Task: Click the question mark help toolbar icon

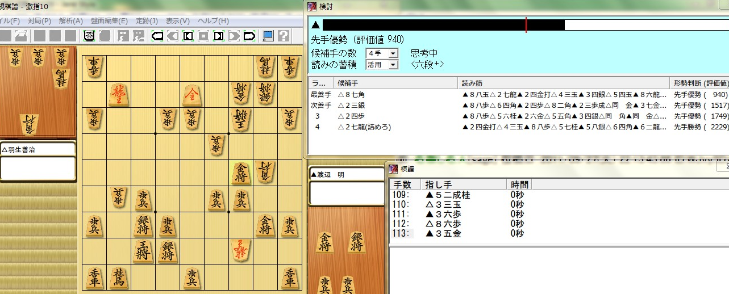Action: click(283, 36)
